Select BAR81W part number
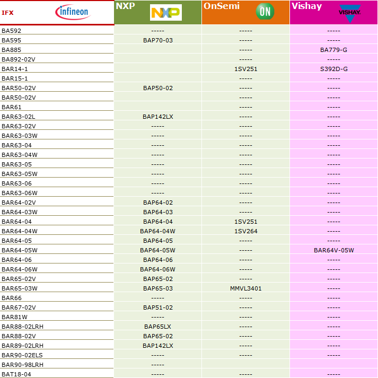378x378 pixels. [x=14, y=317]
